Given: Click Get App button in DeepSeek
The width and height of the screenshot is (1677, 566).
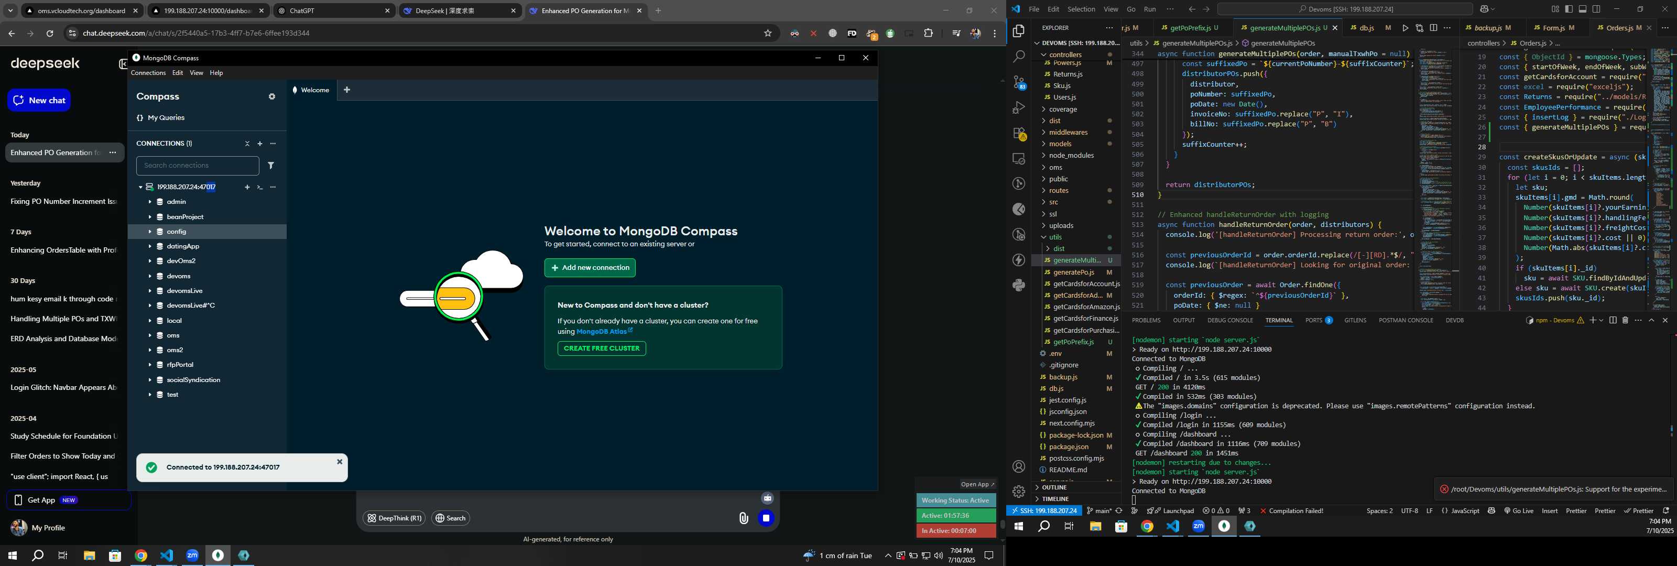Looking at the screenshot, I should click(68, 500).
